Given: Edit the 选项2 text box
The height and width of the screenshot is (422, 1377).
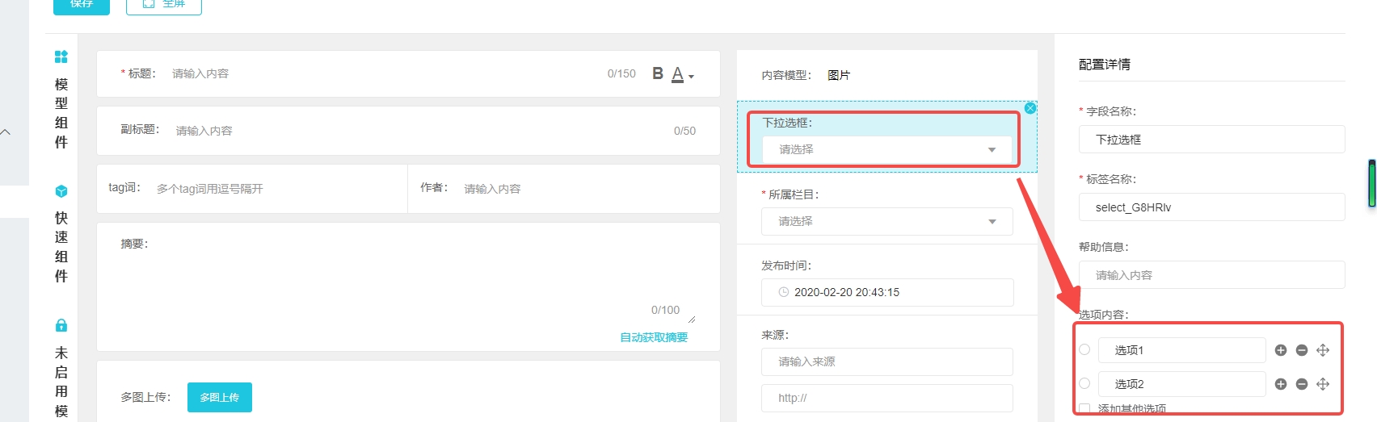Looking at the screenshot, I should click(x=1181, y=384).
